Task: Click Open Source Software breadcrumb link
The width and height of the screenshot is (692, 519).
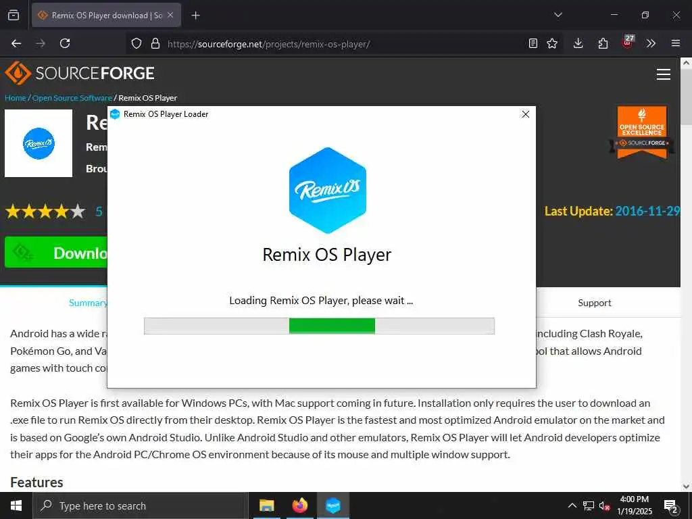Action: pos(72,98)
